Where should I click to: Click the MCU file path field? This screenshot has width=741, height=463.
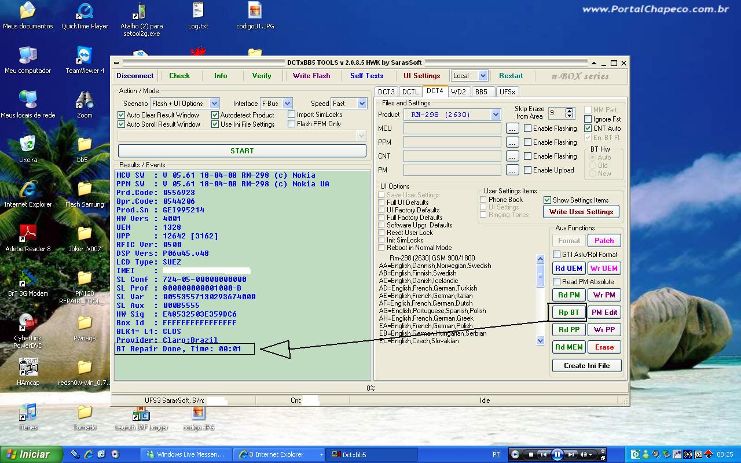click(x=452, y=128)
